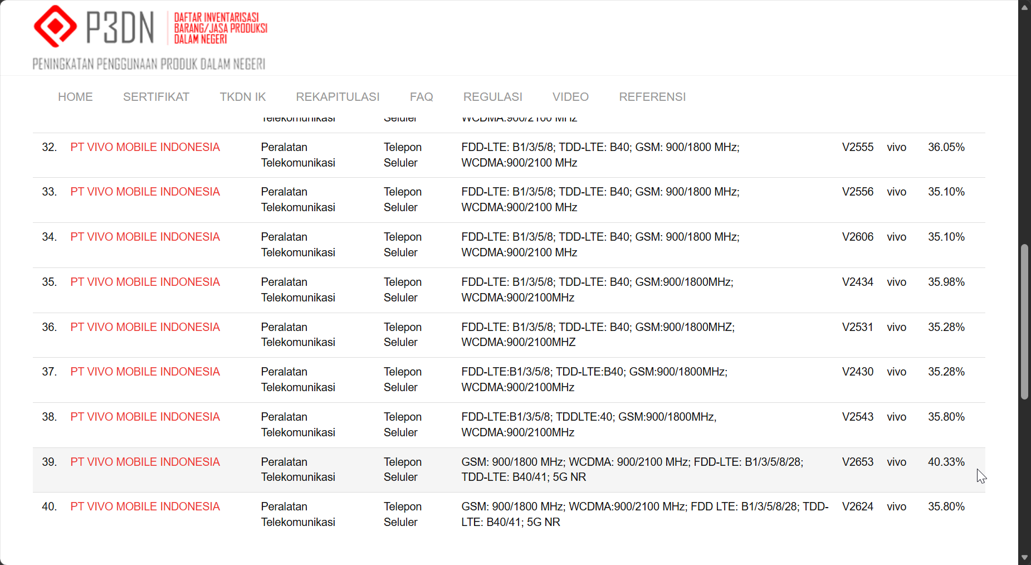Image resolution: width=1031 pixels, height=565 pixels.
Task: Select model cell V2555
Action: click(x=858, y=147)
